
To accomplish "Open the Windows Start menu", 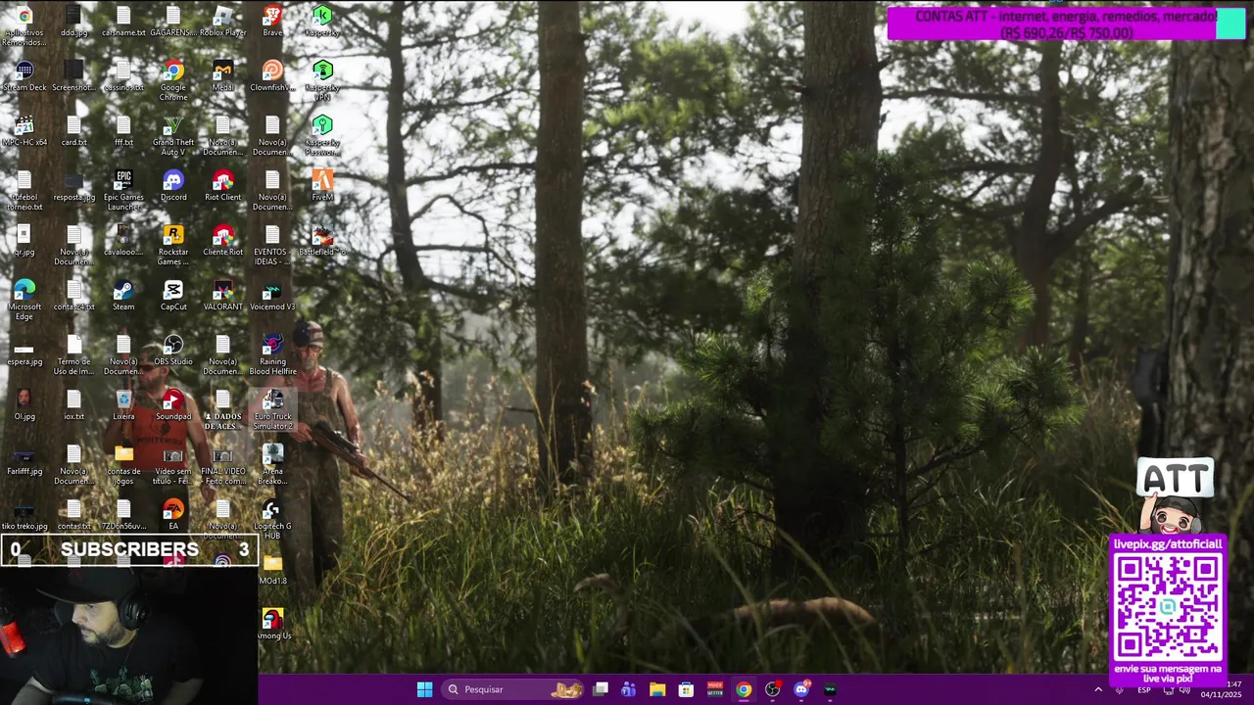I will tap(424, 689).
